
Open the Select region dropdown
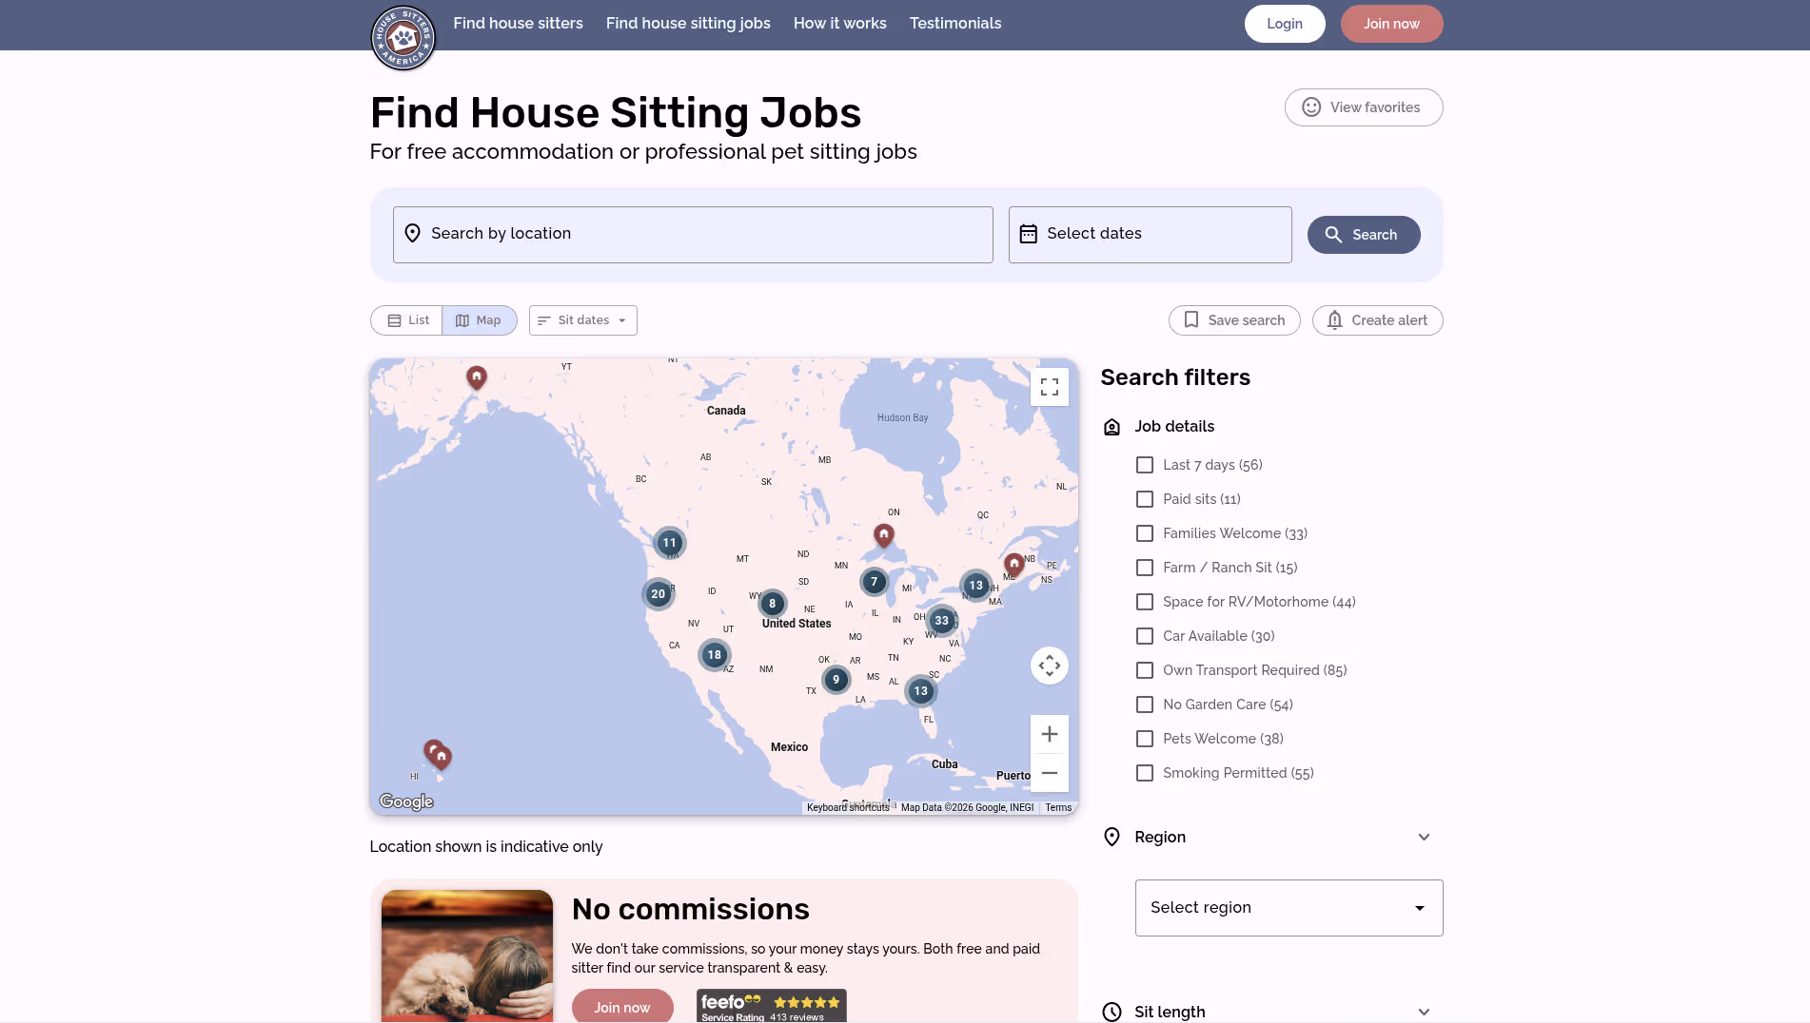tap(1289, 908)
